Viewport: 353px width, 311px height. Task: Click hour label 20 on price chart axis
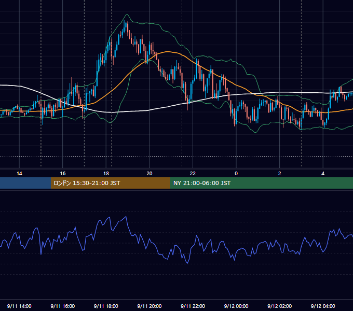[x=150, y=174]
